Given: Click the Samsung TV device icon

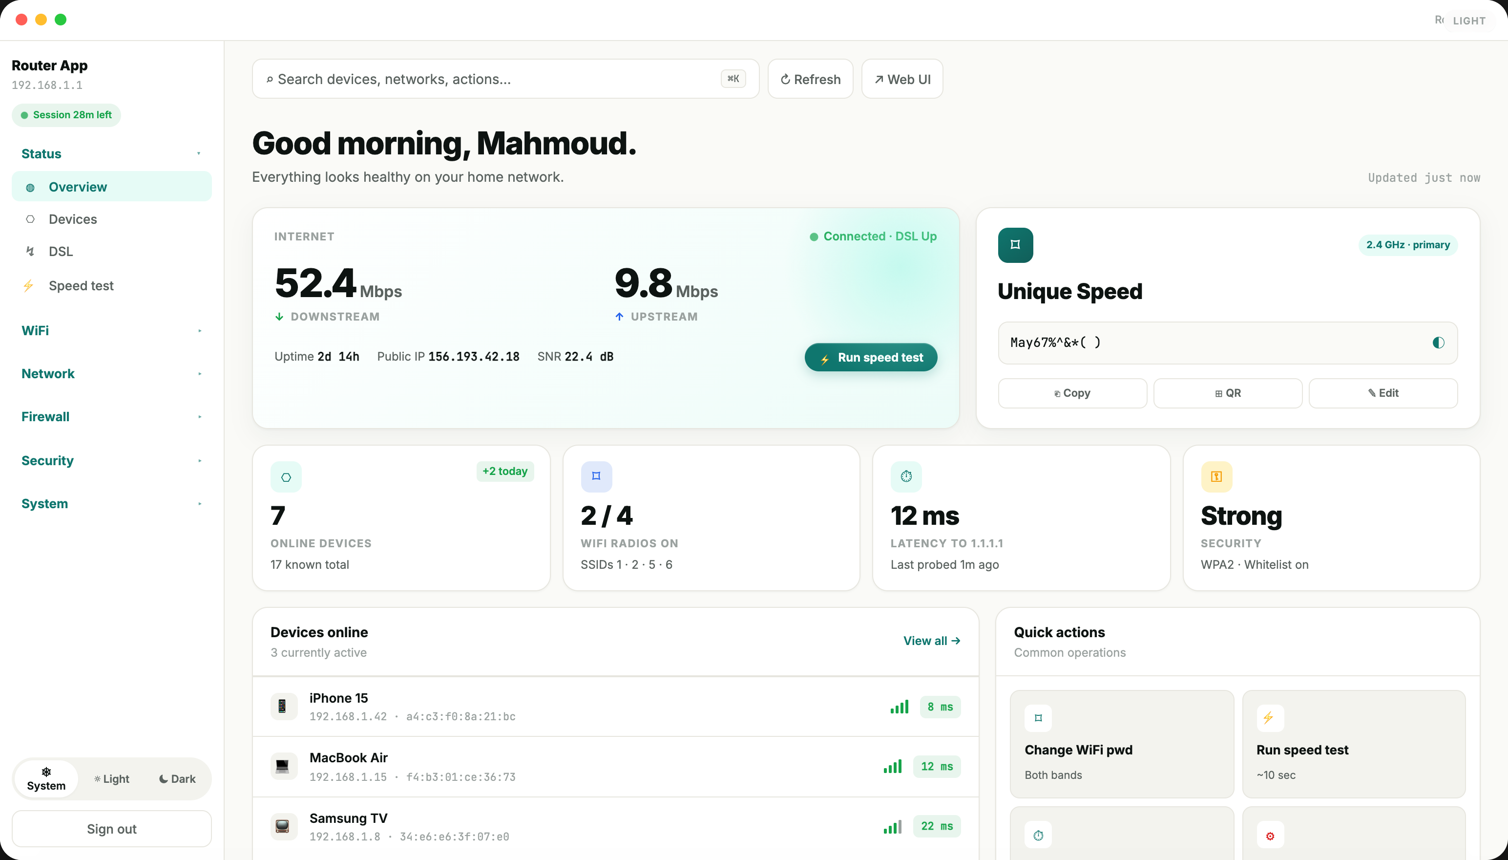Looking at the screenshot, I should coord(283,826).
